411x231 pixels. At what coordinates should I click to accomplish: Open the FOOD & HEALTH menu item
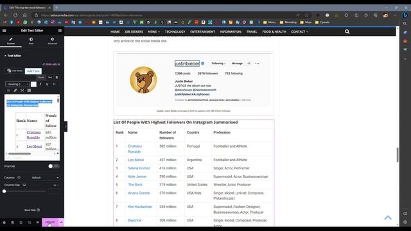point(274,31)
